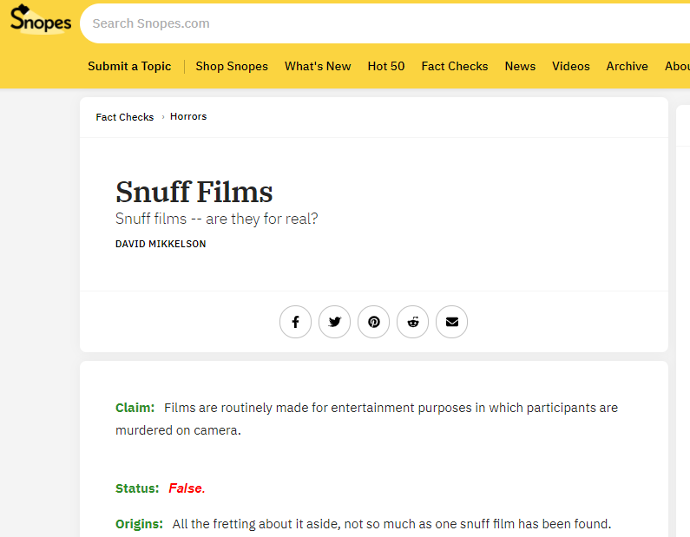This screenshot has height=537, width=690.
Task: Open Submit a Topic page
Action: click(x=129, y=66)
